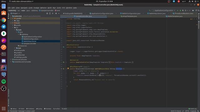The image size is (200, 112).
Task: Open the Ubuntu Software icon in the dock
Action: click(3, 13)
